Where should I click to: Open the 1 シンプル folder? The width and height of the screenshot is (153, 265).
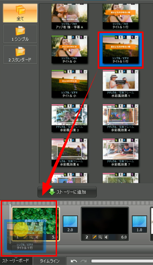coord(20,34)
